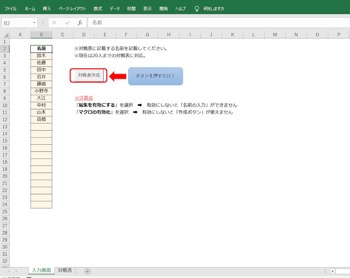Image resolution: width=350 pixels, height=278 pixels.
Task: Click the 名前 header cell
Action: [x=41, y=48]
